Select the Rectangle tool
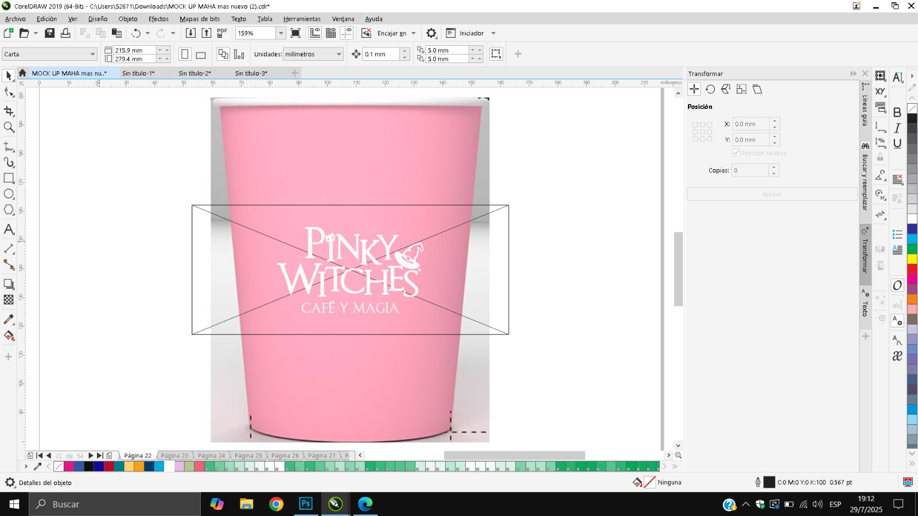 [9, 178]
